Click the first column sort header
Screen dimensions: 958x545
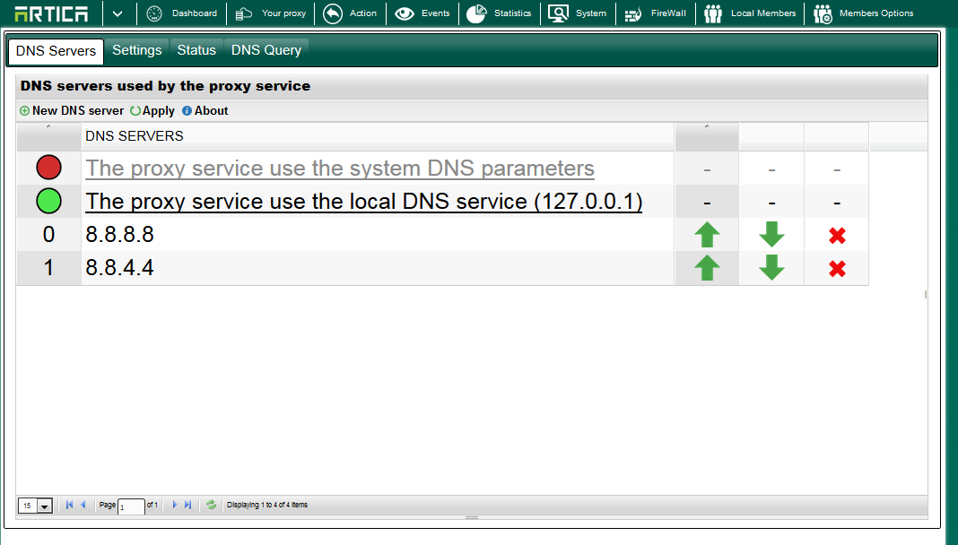(48, 136)
